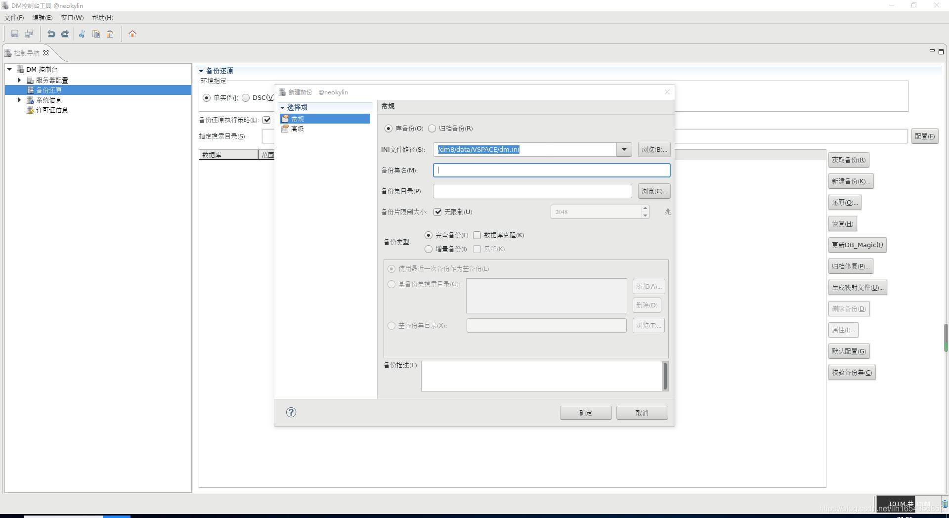The width and height of the screenshot is (949, 518).
Task: Open the 编辑(E) menu
Action: click(x=43, y=17)
